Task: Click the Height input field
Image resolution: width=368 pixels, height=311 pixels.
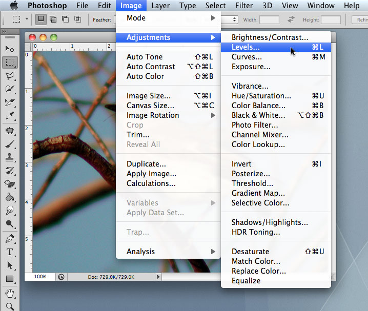Action: (x=331, y=19)
